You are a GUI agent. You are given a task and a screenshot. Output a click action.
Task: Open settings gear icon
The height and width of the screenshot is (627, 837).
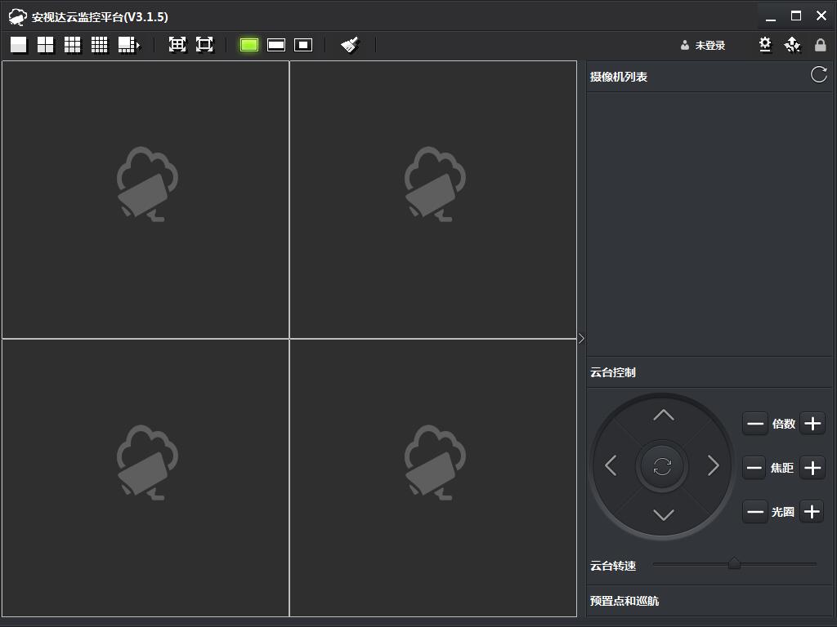pyautogui.click(x=765, y=45)
